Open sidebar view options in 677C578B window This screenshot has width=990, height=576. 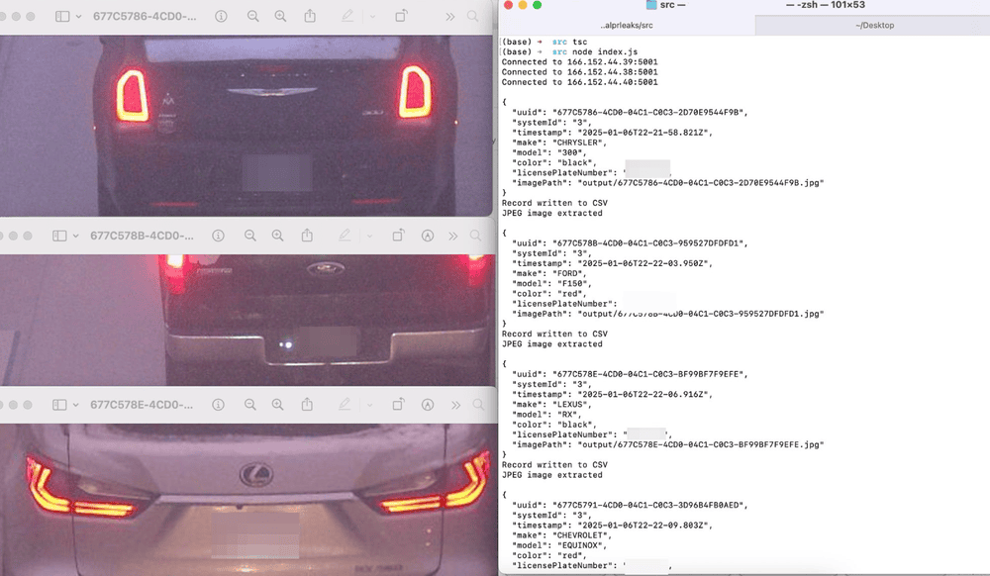[76, 236]
